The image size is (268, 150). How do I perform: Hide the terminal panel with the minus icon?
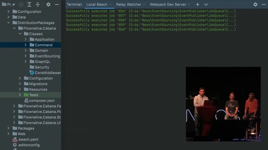[x=264, y=5]
